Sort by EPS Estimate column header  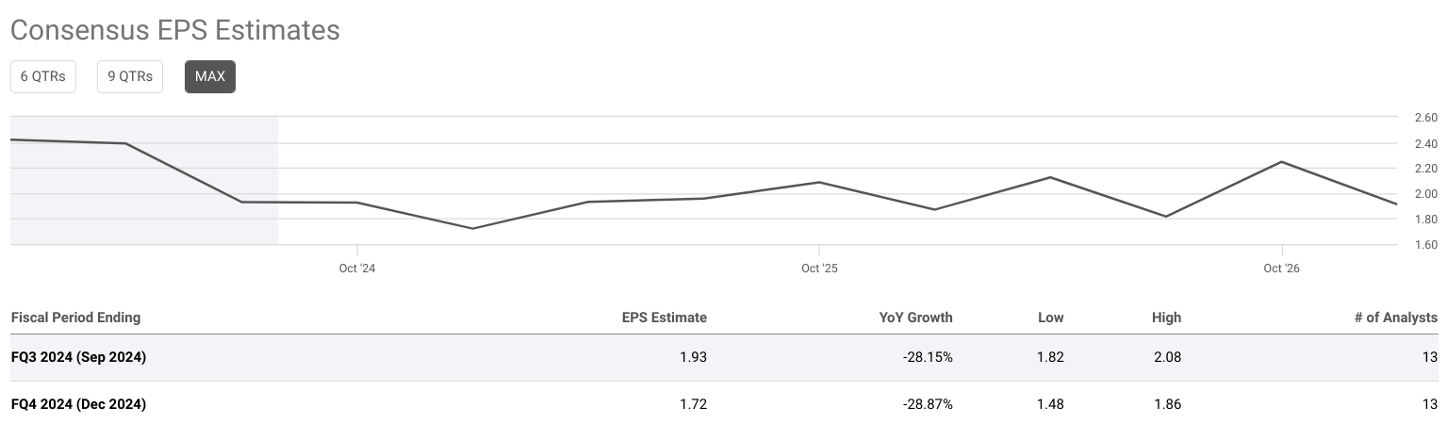tap(666, 318)
